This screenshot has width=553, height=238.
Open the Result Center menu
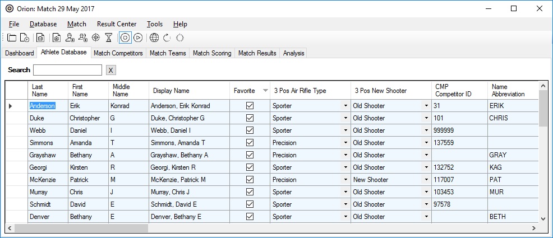coord(117,24)
